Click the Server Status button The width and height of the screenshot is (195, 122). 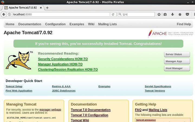pyautogui.click(x=177, y=54)
